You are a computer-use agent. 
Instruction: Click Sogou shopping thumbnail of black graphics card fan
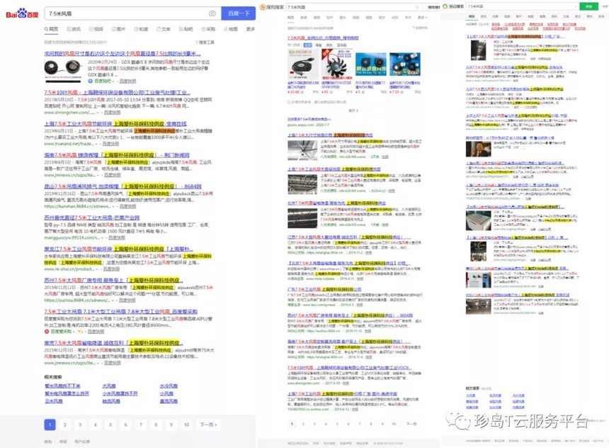336,65
